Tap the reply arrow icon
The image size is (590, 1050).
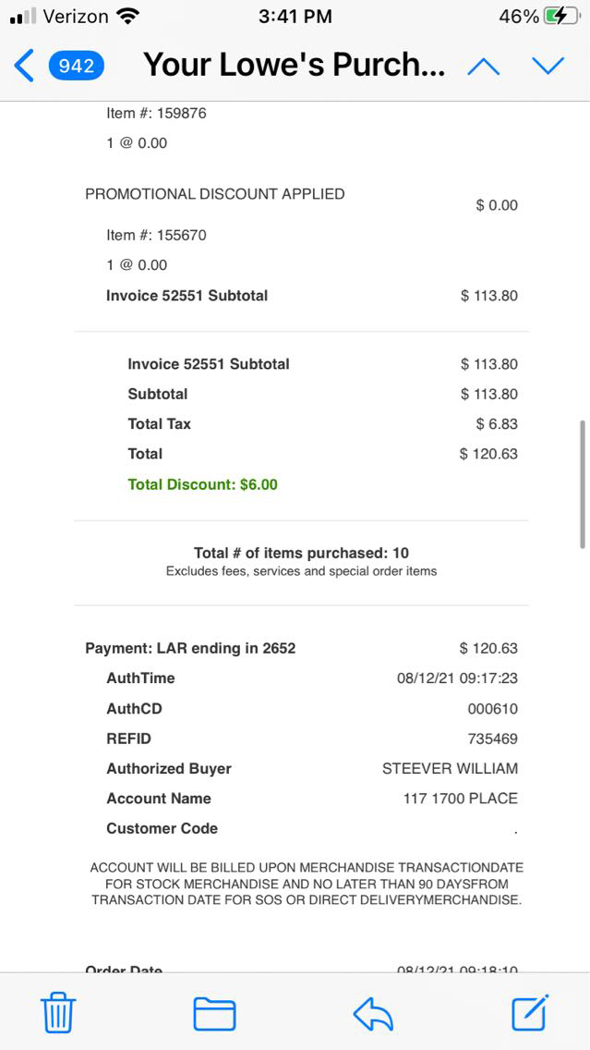pos(373,1014)
